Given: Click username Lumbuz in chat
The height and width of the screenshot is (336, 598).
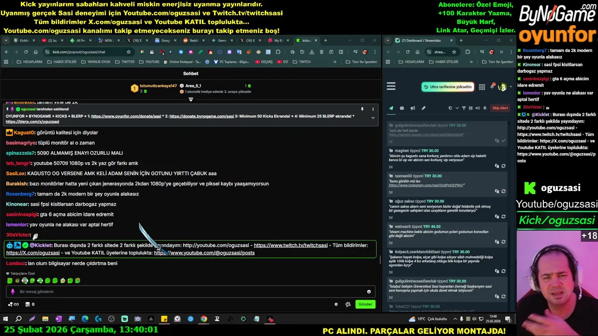Looking at the screenshot, I should click(x=16, y=263).
